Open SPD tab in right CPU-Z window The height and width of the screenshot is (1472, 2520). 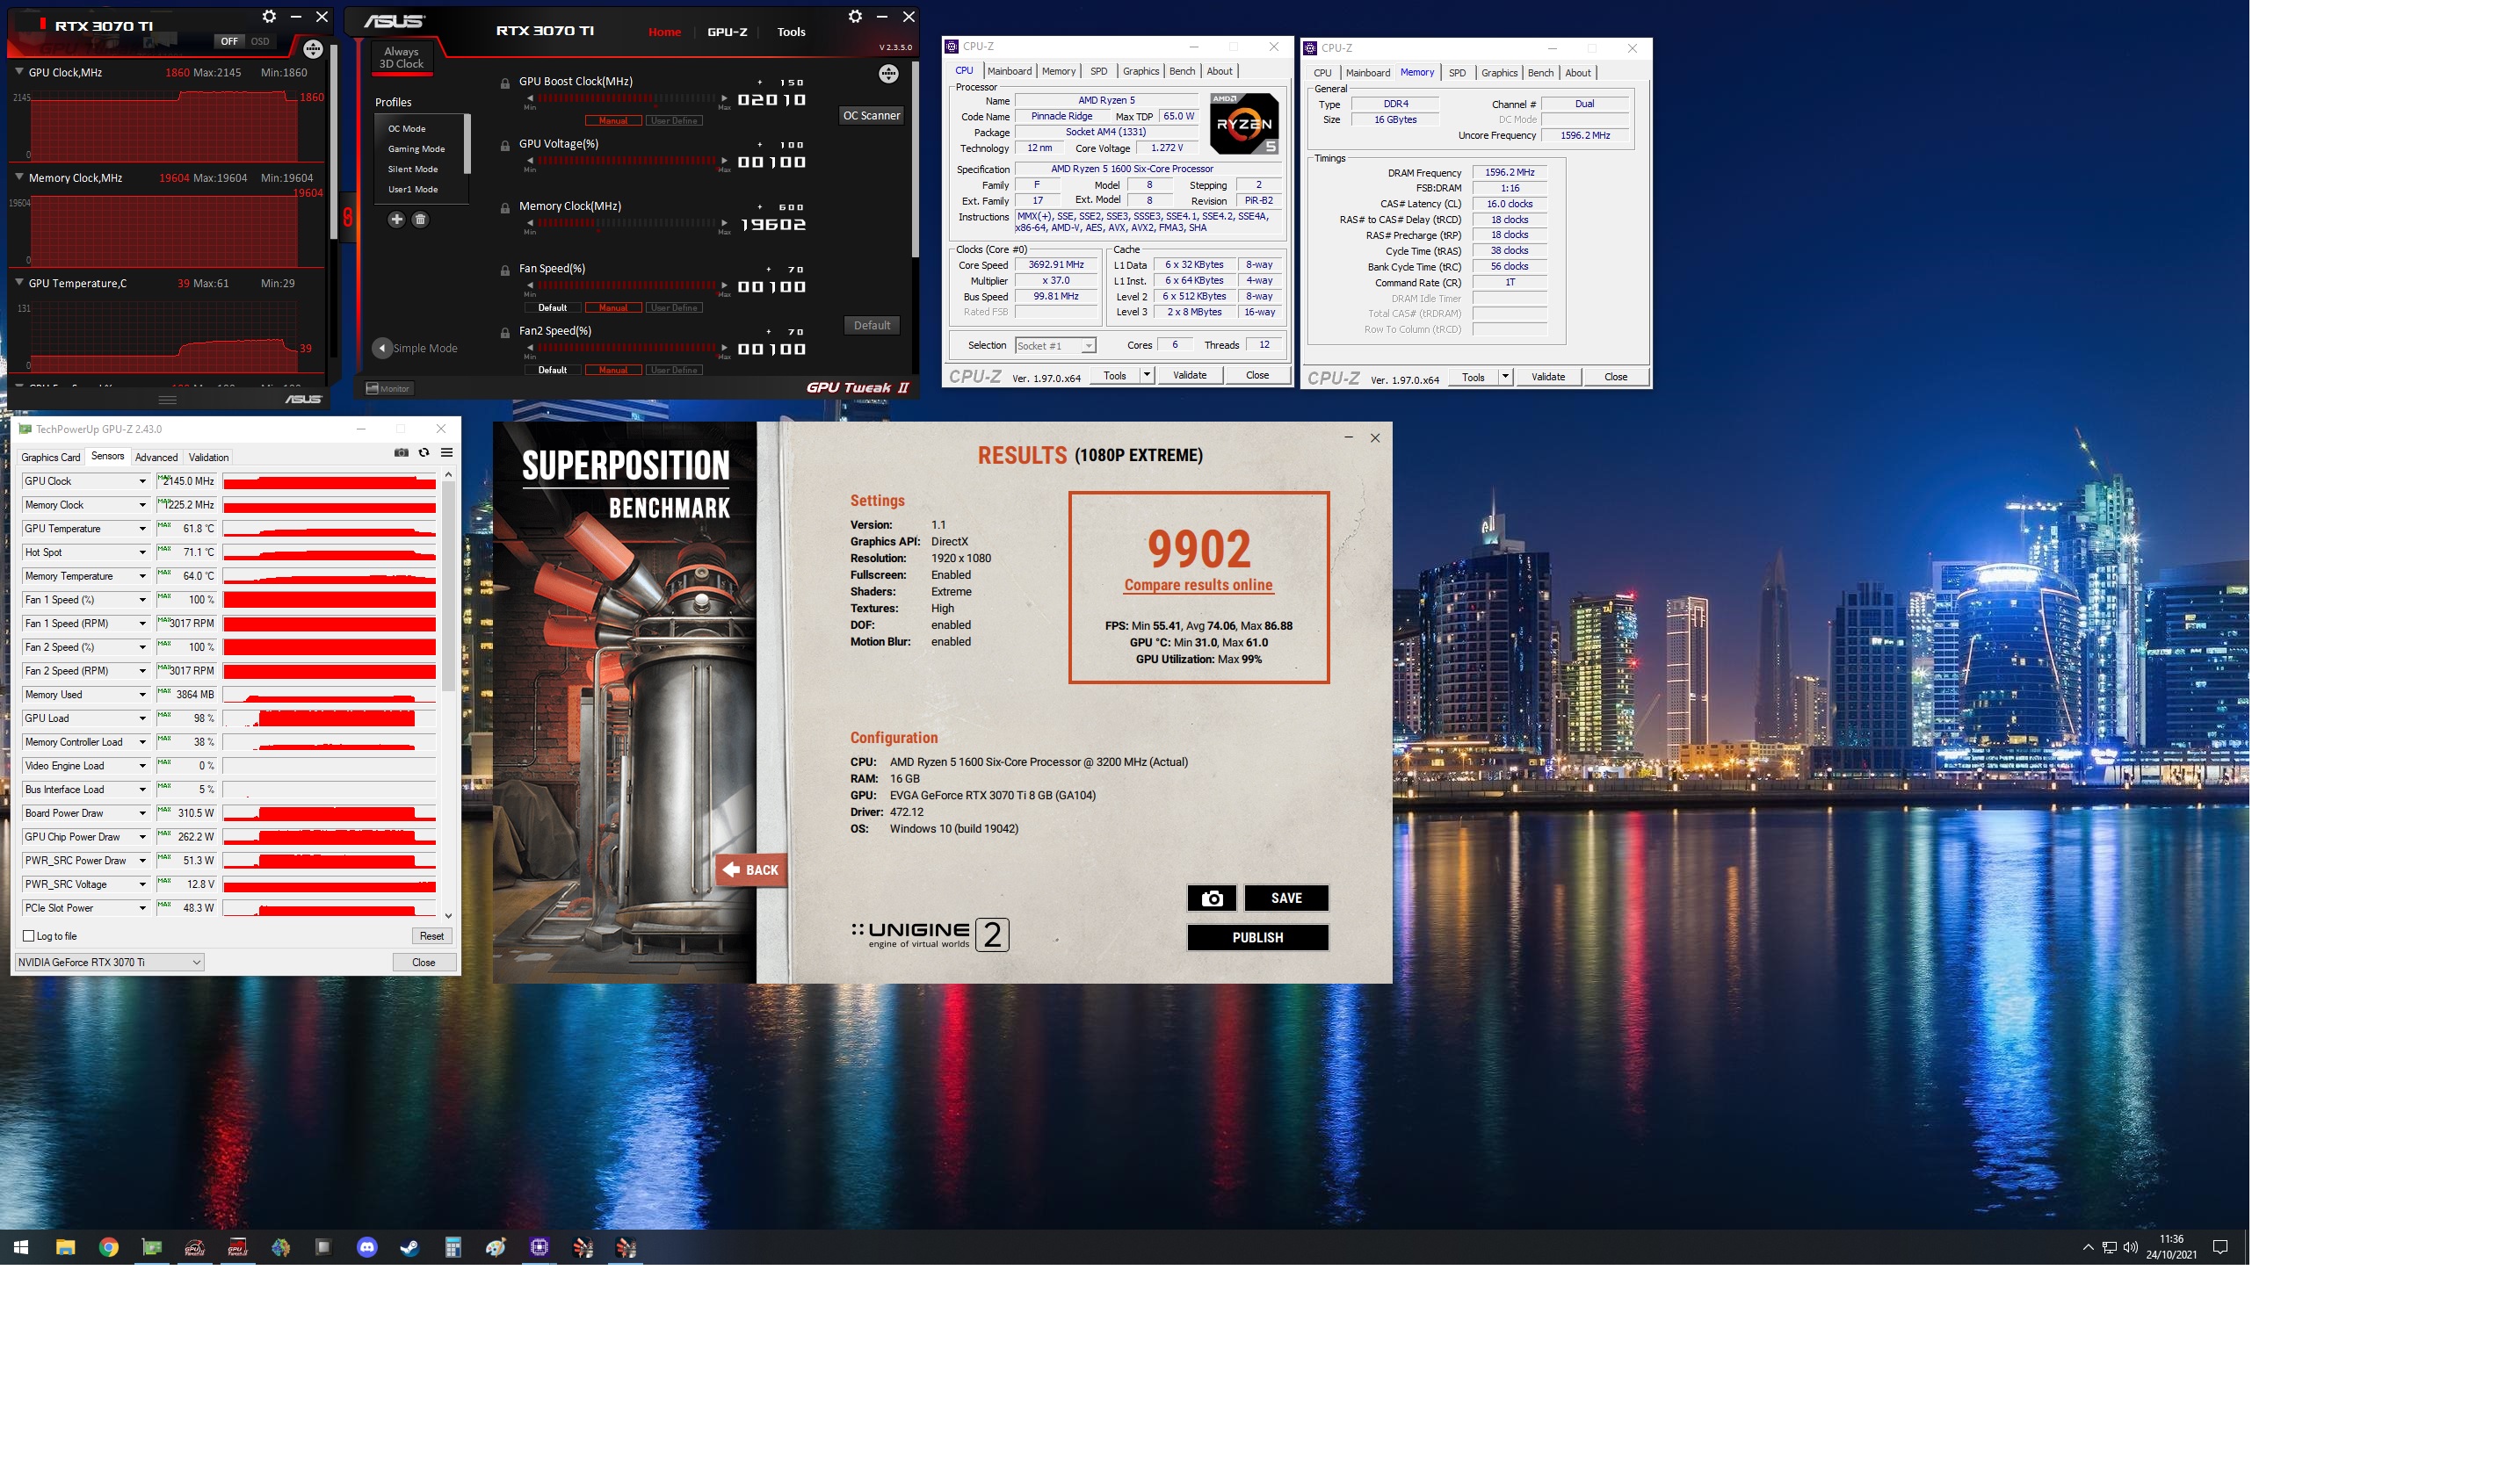[x=1457, y=73]
